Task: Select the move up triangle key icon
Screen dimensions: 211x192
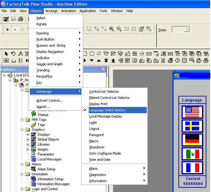Action: 99,60
